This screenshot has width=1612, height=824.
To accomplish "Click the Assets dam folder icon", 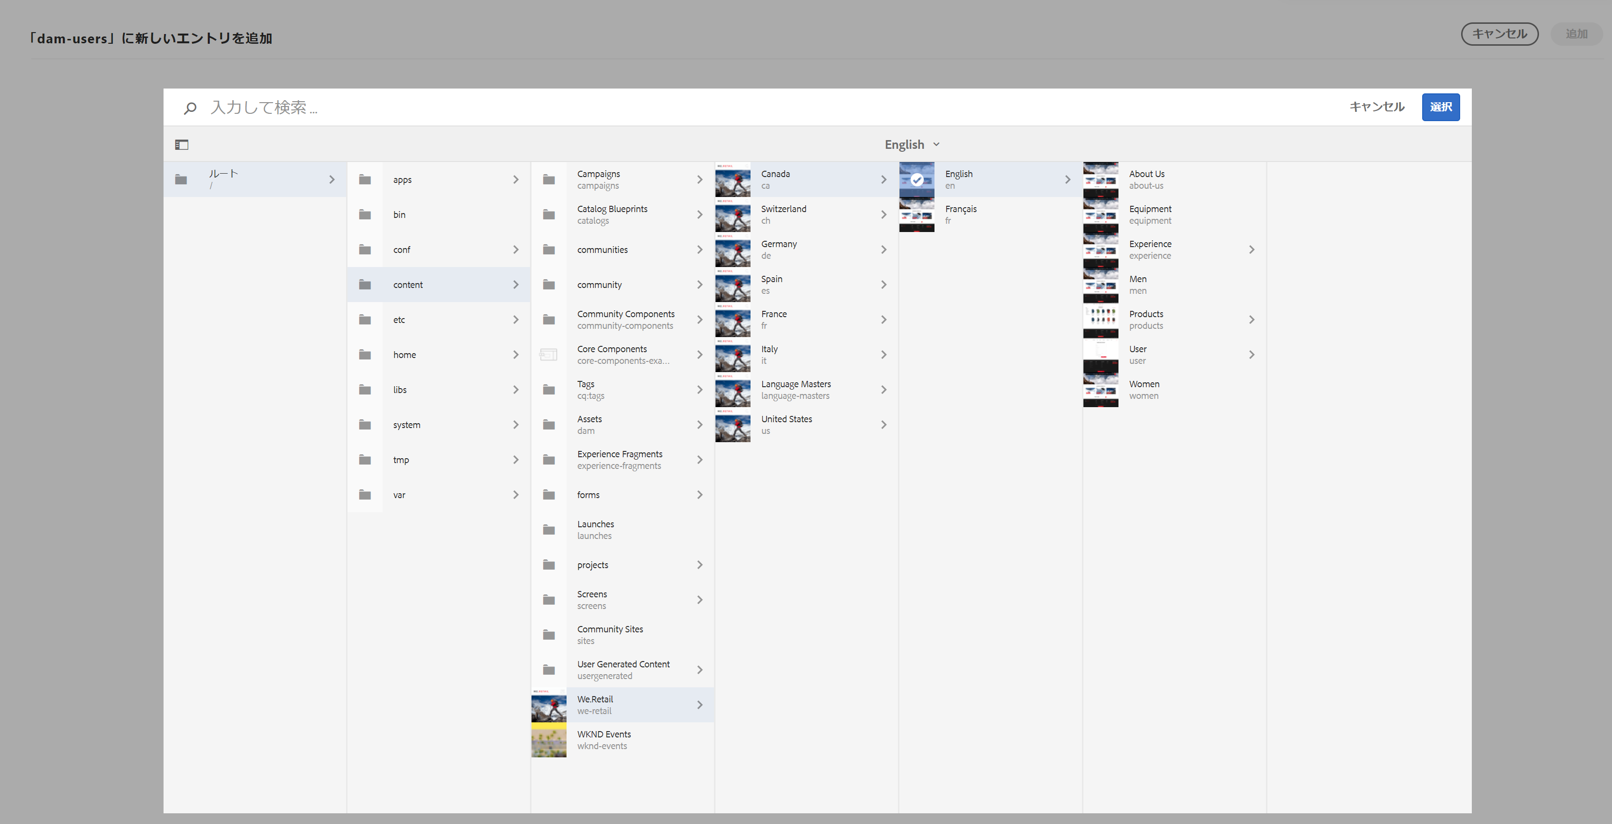I will 549,425.
